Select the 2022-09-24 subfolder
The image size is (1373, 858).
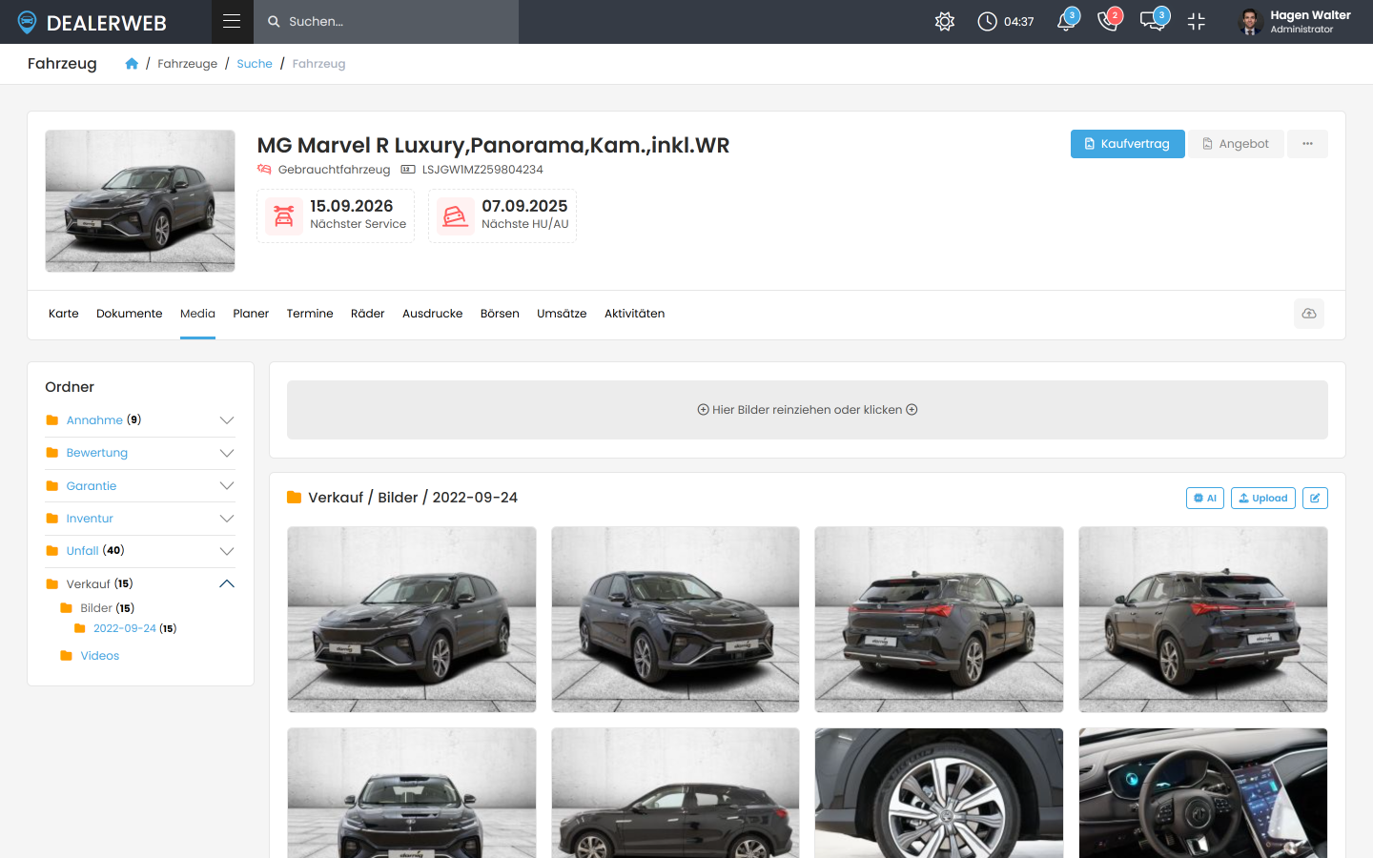125,628
